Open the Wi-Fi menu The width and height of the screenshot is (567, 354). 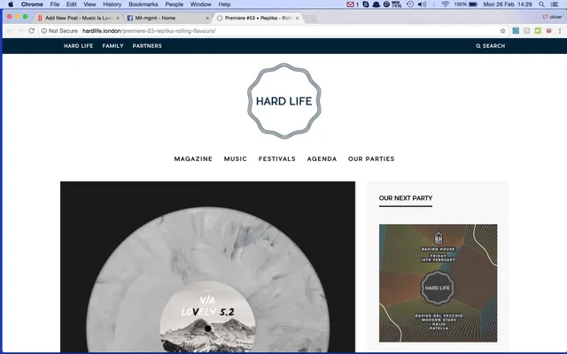(445, 4)
